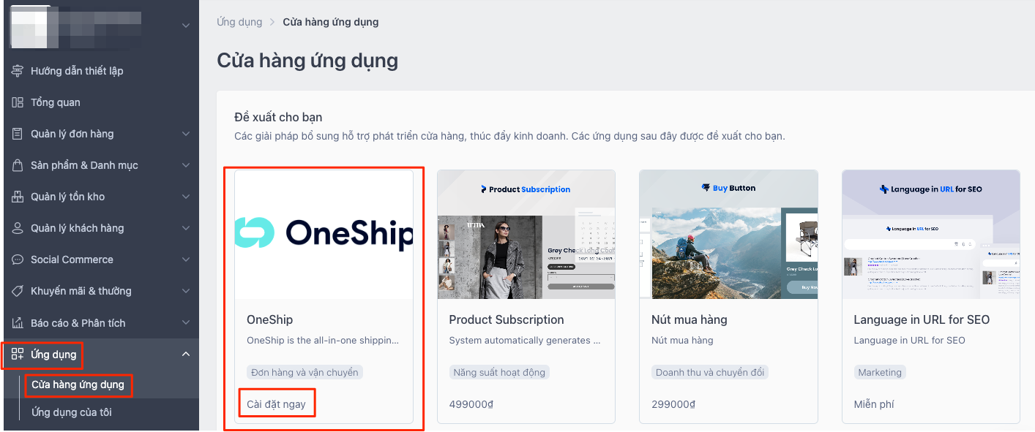Click the Báo cáo & Phân tích chart icon
The image size is (1035, 432).
pos(18,323)
